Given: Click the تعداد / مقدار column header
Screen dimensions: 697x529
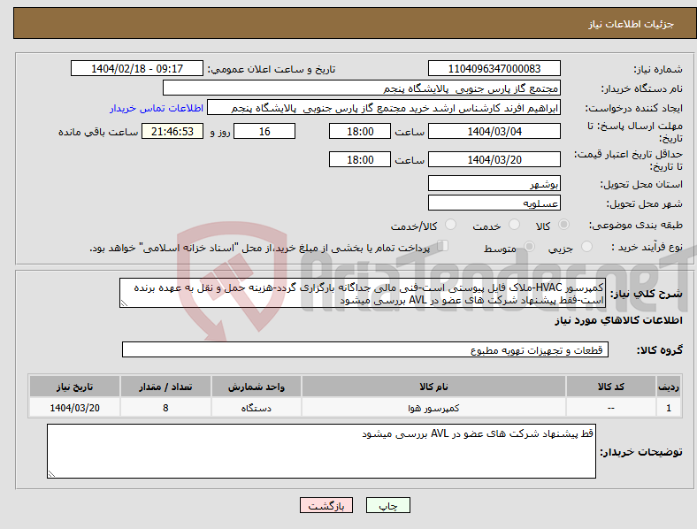Looking at the screenshot, I should [x=165, y=387].
